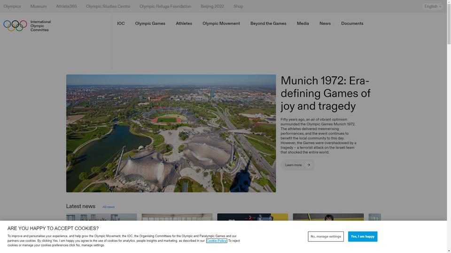The height and width of the screenshot is (253, 451).
Task: Visit the Museum link
Action: point(39,6)
